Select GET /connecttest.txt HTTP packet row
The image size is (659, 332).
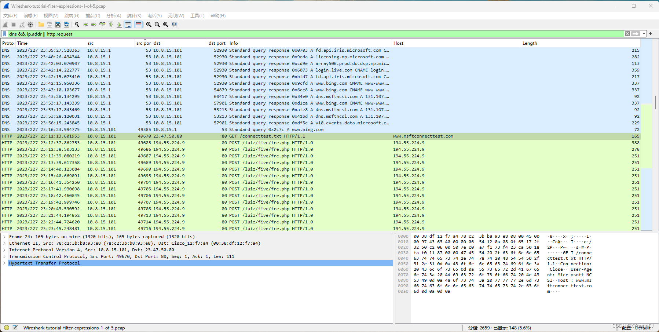pyautogui.click(x=321, y=136)
